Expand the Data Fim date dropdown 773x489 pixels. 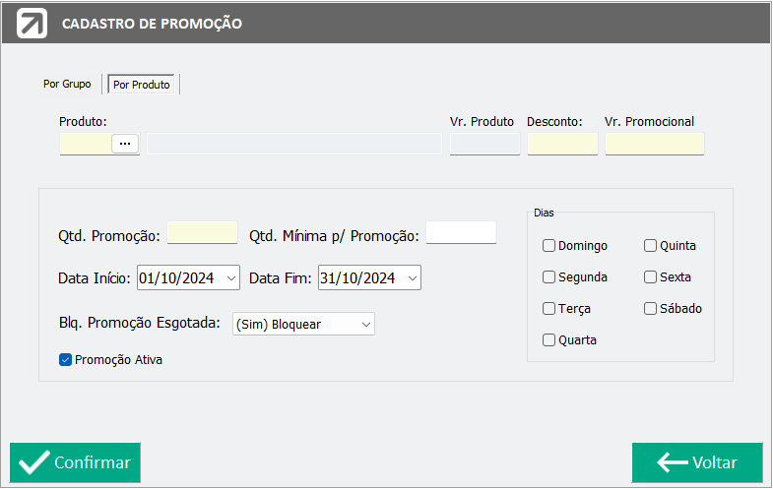coord(413,278)
